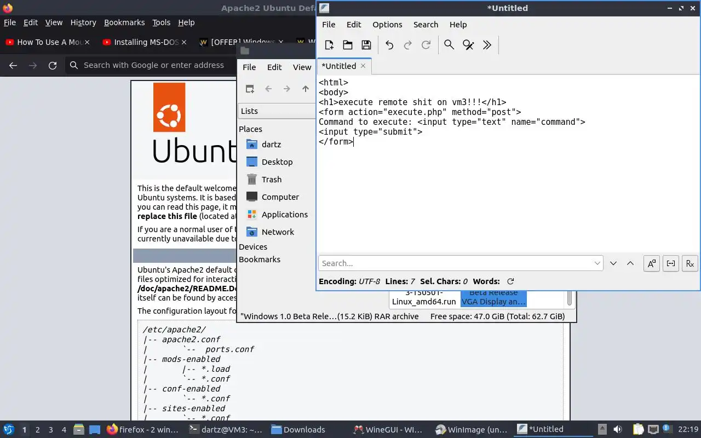
Task: Open Firefox Tools menu
Action: click(161, 22)
